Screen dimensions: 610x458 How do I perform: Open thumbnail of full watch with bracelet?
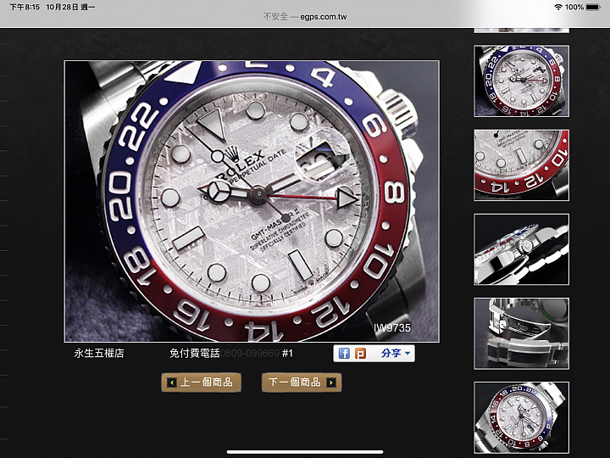[x=521, y=417]
